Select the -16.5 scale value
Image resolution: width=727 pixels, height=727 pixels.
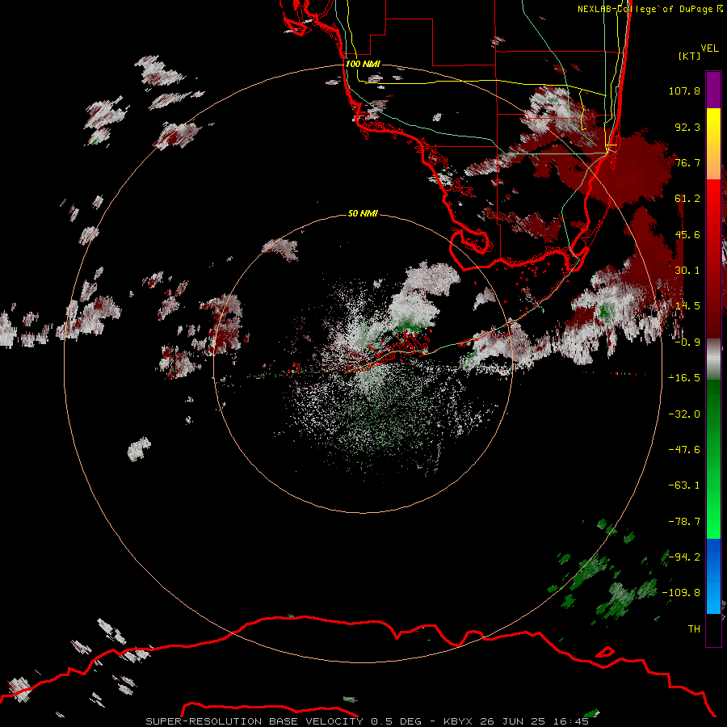684,378
